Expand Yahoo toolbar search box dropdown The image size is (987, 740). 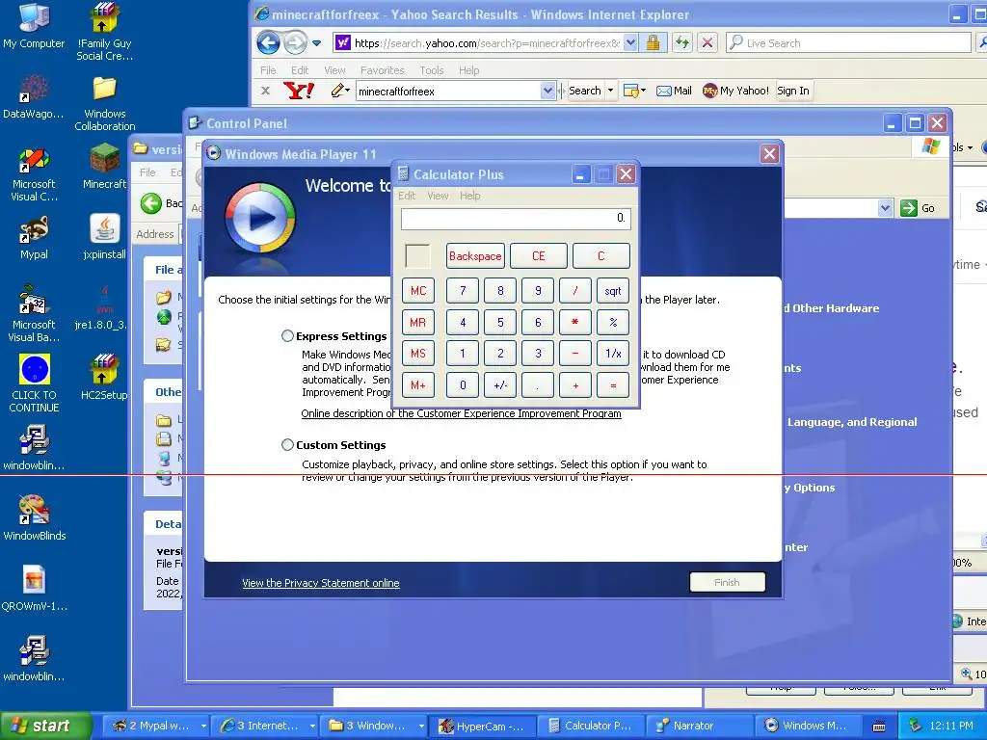pos(547,91)
